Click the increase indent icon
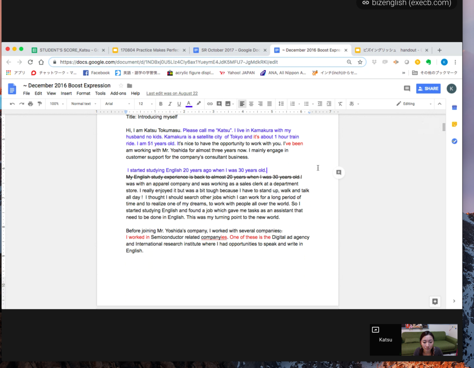 329,104
